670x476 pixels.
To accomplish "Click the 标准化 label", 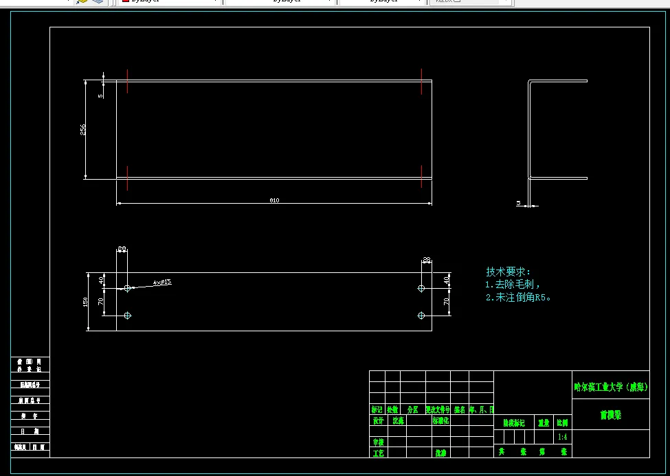I will coord(441,420).
